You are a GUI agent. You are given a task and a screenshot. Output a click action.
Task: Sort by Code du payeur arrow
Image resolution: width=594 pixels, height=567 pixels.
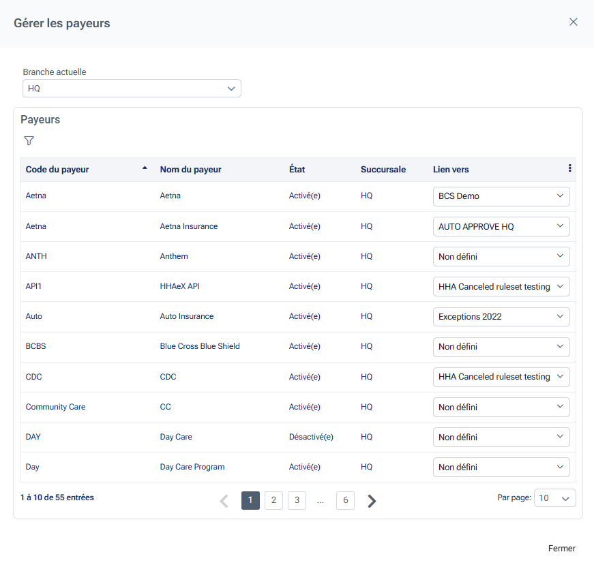coord(144,168)
